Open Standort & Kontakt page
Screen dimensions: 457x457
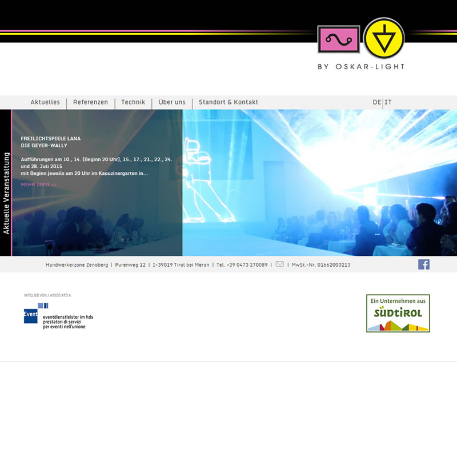coord(228,102)
